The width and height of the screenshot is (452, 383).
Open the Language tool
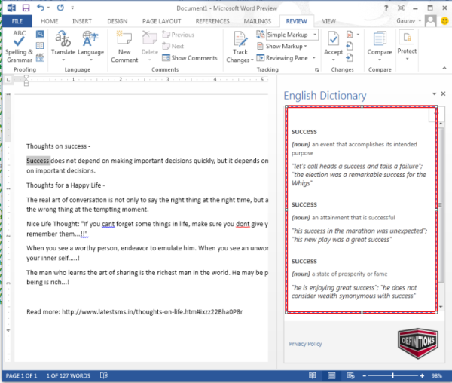pos(91,46)
